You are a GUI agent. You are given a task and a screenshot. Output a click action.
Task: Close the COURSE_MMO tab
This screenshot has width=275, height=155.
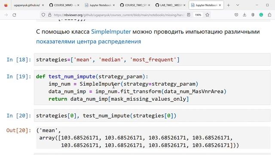[x=78, y=5]
